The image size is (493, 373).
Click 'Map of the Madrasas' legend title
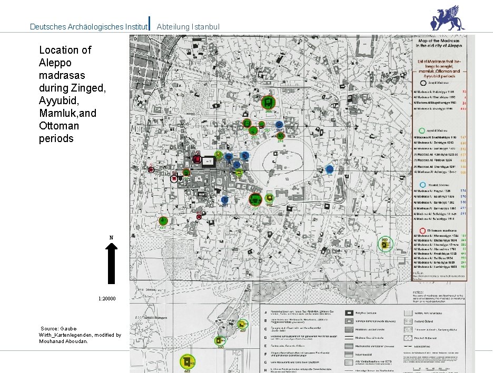pos(439,43)
